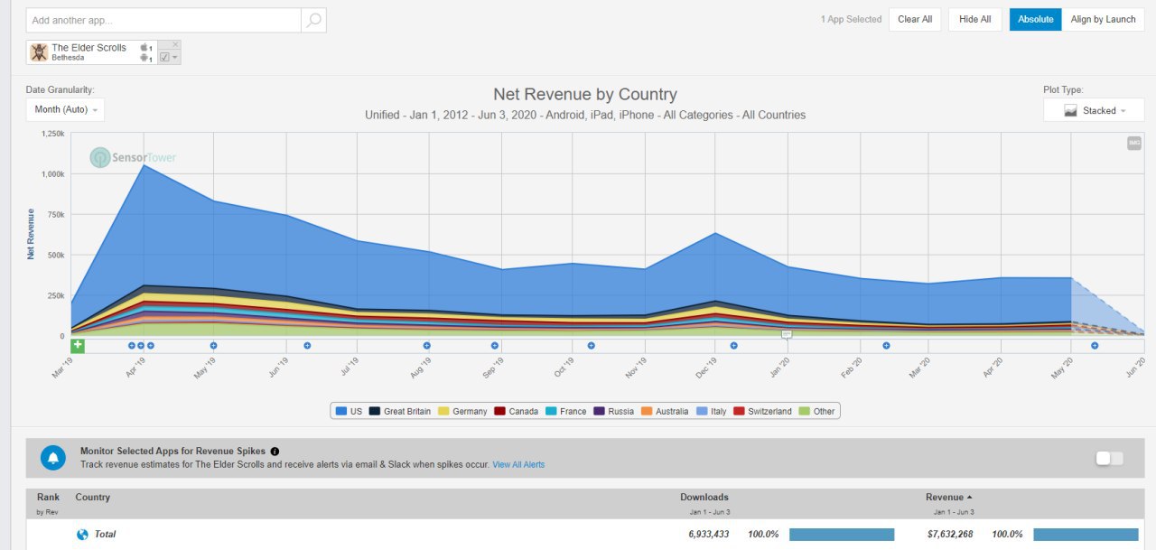Click the 1 App Selected label
This screenshot has height=550, width=1156.
pyautogui.click(x=851, y=19)
